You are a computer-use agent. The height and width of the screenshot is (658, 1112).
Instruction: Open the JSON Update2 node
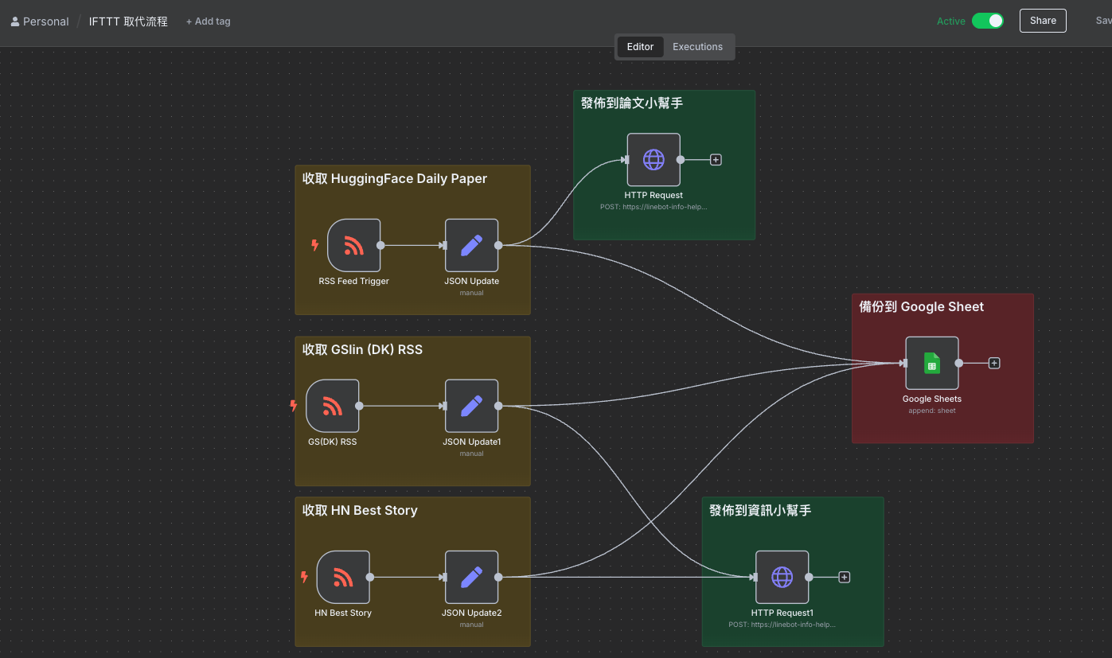click(471, 577)
